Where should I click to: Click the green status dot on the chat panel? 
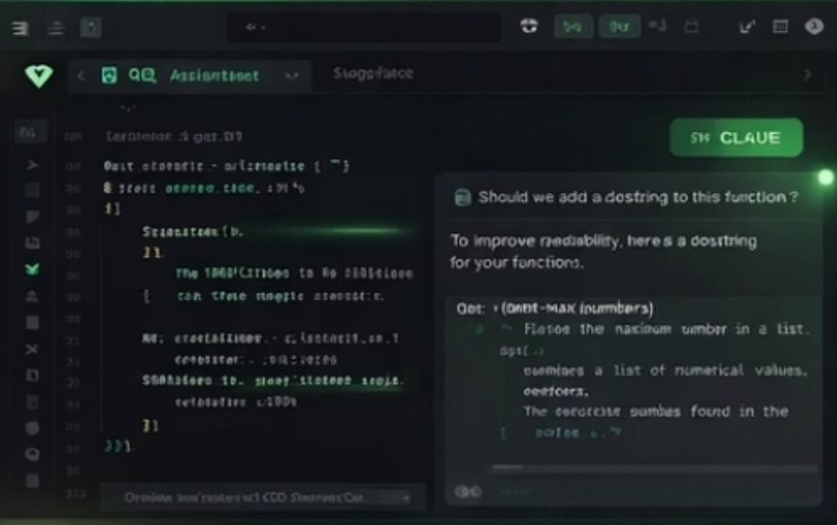click(x=826, y=178)
